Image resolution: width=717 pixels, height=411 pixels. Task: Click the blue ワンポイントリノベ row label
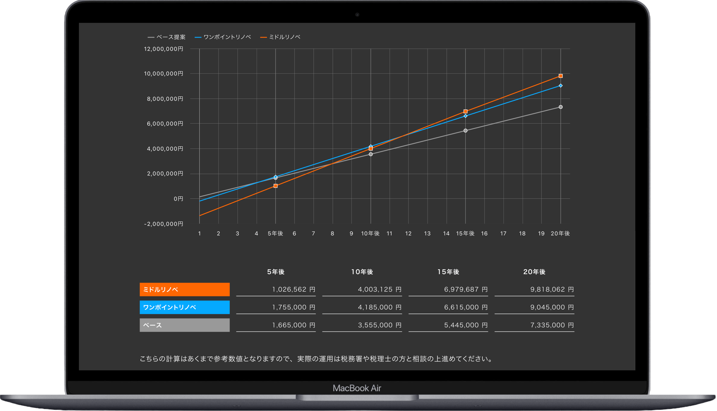pos(185,307)
